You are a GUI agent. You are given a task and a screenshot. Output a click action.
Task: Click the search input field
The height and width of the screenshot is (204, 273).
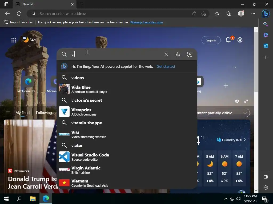[x=117, y=54]
